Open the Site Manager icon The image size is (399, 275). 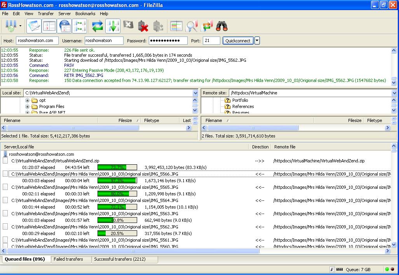pos(11,26)
